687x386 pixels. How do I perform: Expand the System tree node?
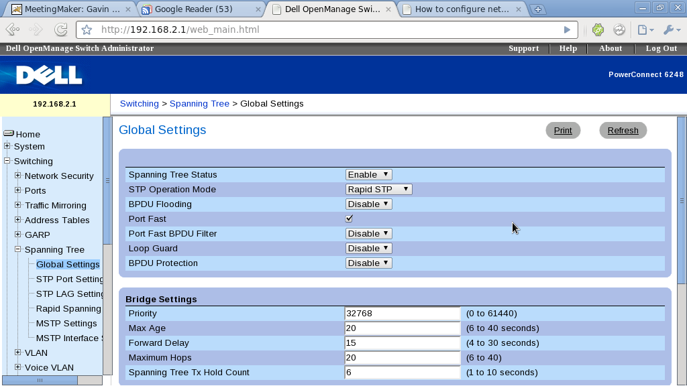point(7,145)
